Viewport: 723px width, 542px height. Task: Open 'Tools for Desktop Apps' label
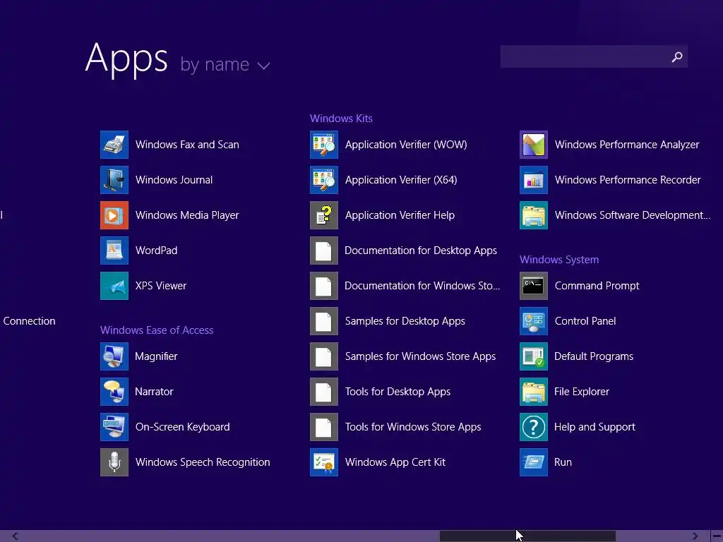(x=398, y=392)
